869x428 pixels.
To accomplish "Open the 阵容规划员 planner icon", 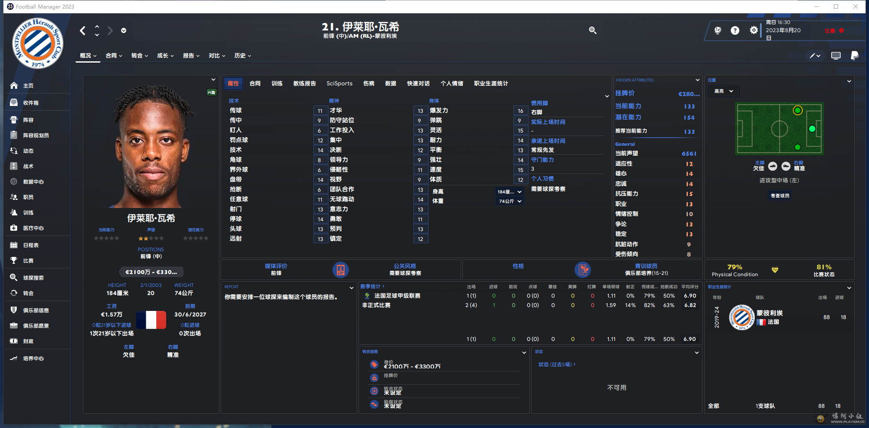I will pos(14,135).
